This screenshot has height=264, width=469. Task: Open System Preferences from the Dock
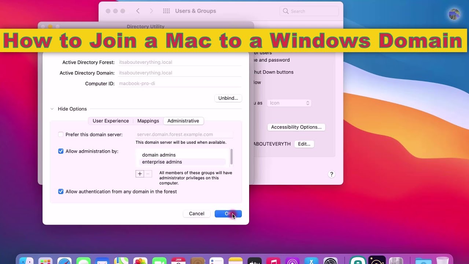point(331,261)
